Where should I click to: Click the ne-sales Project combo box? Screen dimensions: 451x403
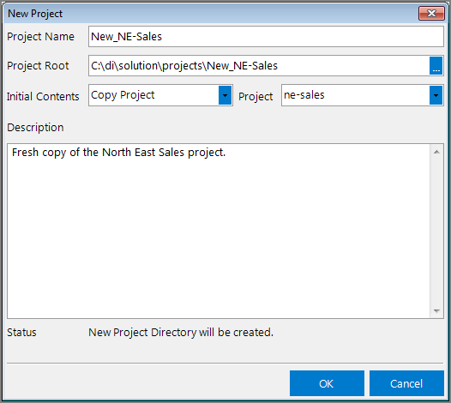(x=363, y=95)
